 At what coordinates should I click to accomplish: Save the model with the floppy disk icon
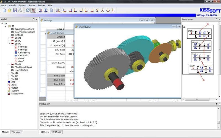[x=15, y=10]
